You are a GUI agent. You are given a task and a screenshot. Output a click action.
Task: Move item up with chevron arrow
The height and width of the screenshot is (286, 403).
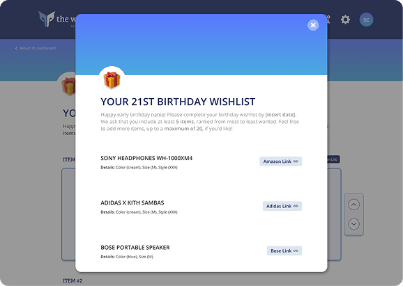[x=353, y=205]
